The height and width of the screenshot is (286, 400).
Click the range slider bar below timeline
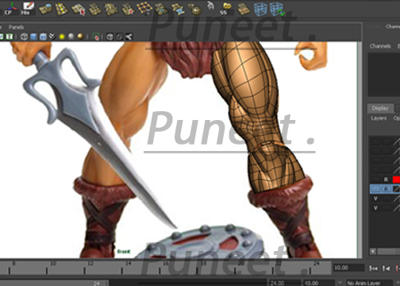pyautogui.click(x=53, y=283)
